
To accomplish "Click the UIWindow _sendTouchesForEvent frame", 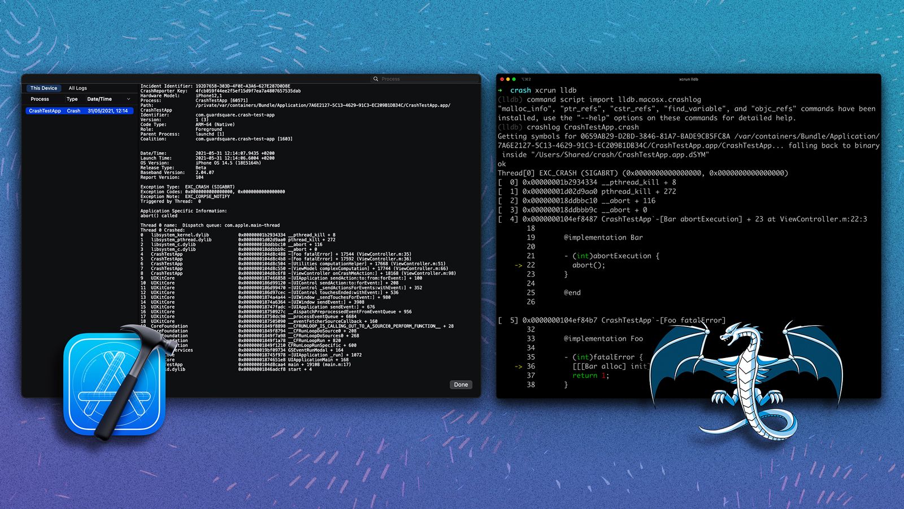I will [266, 297].
